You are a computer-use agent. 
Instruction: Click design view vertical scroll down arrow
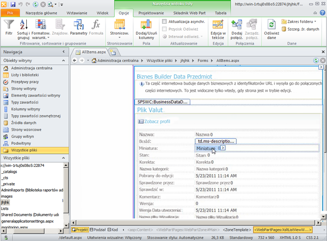(323, 216)
